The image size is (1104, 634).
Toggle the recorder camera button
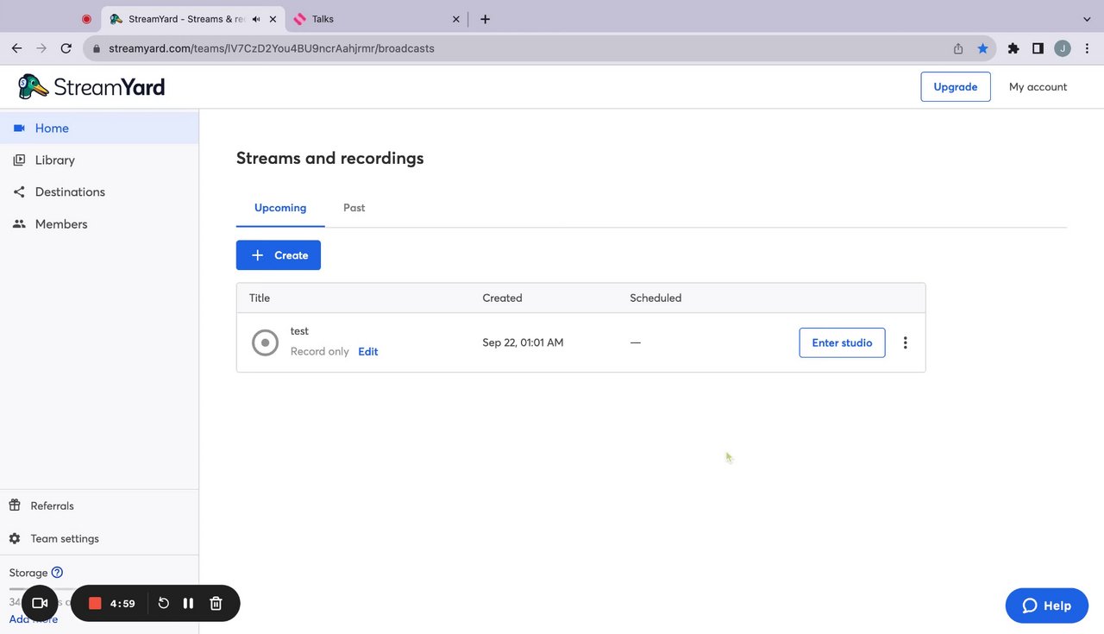40,603
